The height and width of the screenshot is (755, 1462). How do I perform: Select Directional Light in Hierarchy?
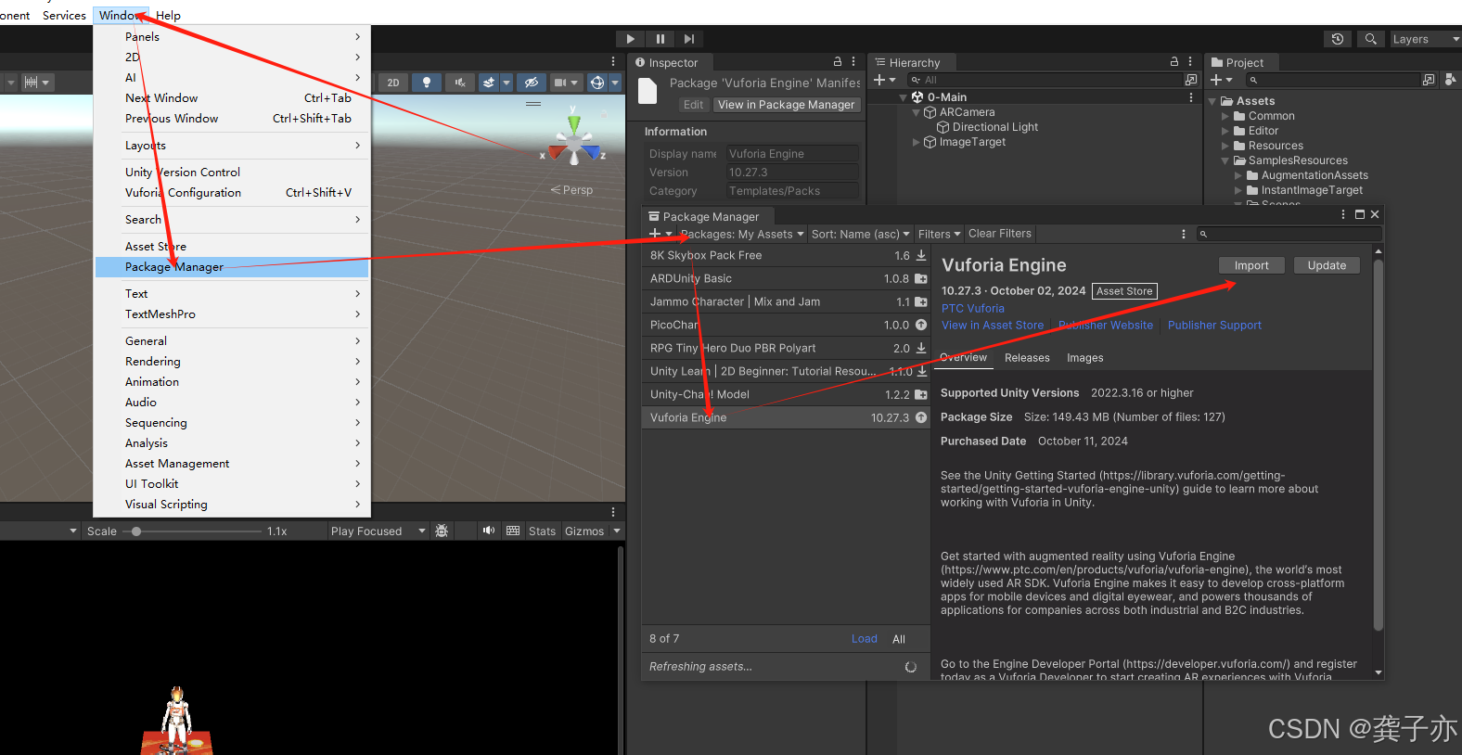994,127
